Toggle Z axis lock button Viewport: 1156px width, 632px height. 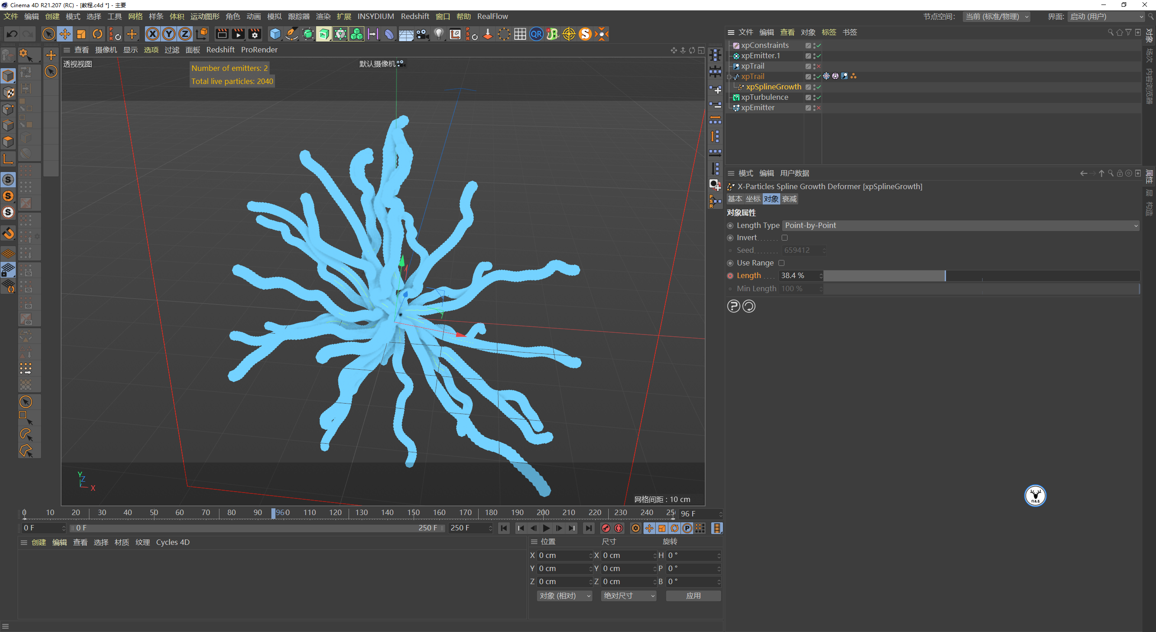coord(185,34)
